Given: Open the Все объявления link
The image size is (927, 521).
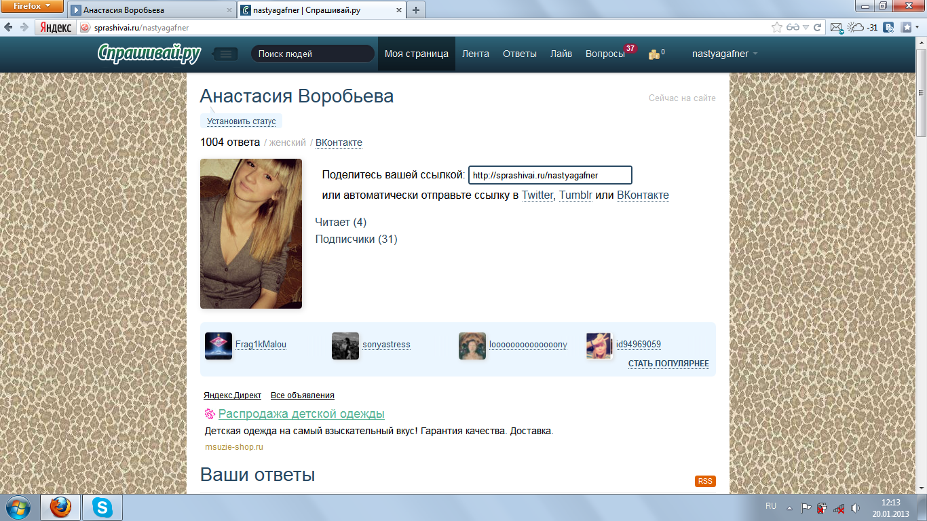Looking at the screenshot, I should (303, 395).
